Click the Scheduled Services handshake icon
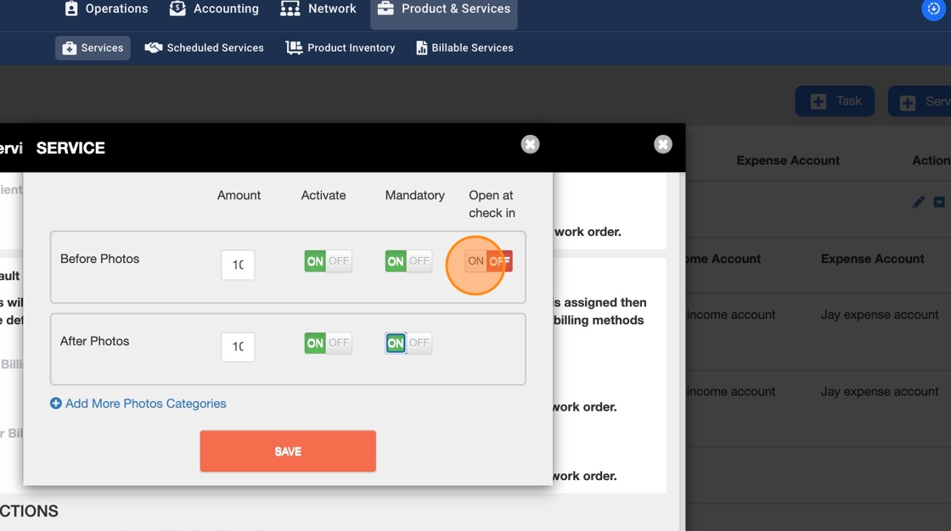The height and width of the screenshot is (531, 951). [x=154, y=48]
